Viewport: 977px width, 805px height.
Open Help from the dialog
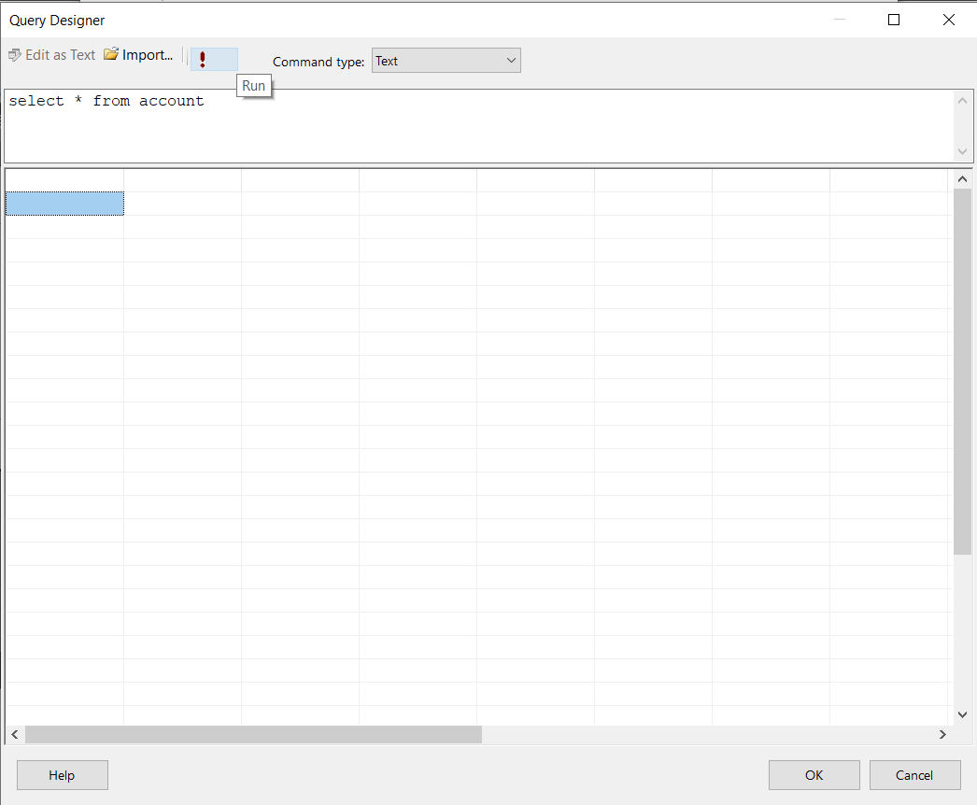click(x=62, y=774)
